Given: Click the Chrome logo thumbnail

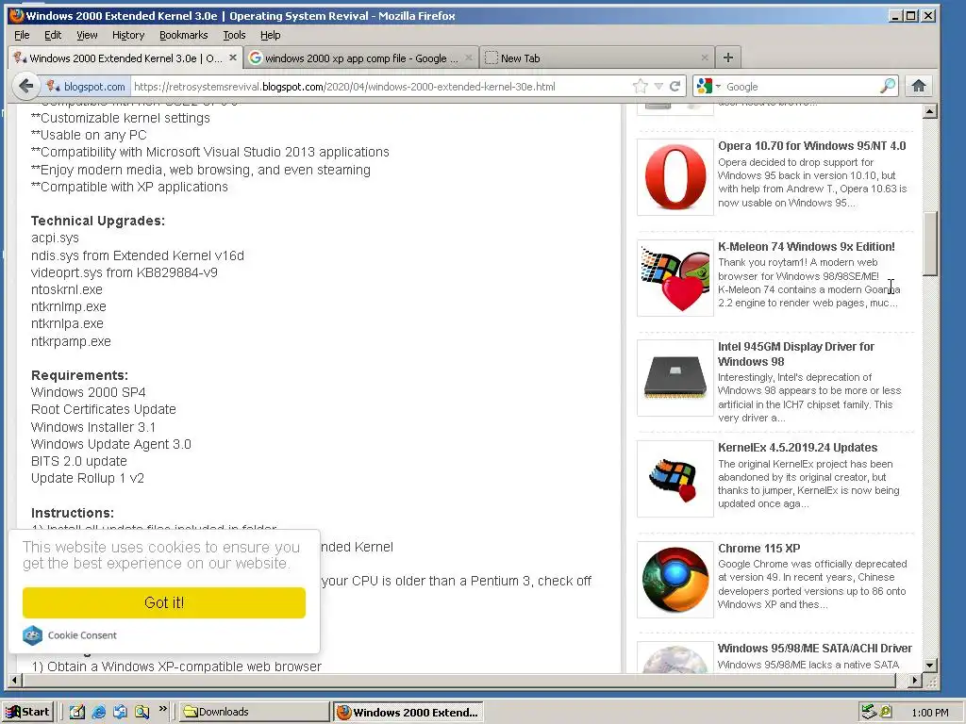Looking at the screenshot, I should [675, 580].
